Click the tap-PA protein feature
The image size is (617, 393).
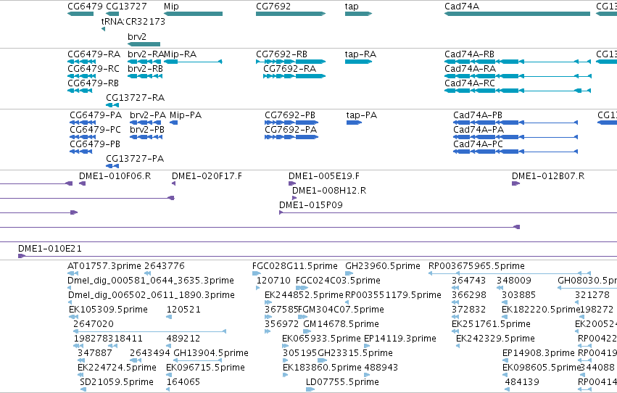point(354,123)
